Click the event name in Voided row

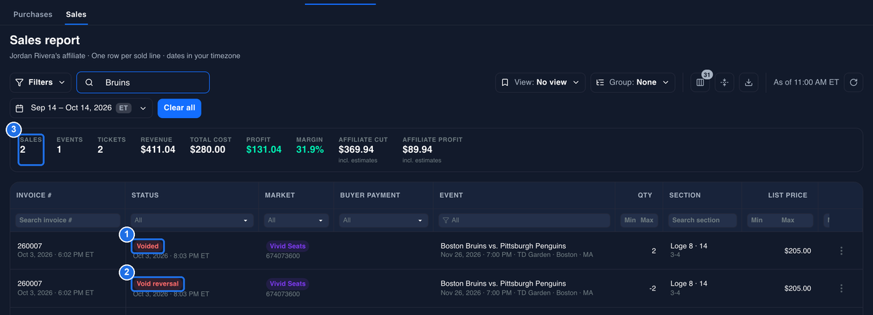pos(503,246)
